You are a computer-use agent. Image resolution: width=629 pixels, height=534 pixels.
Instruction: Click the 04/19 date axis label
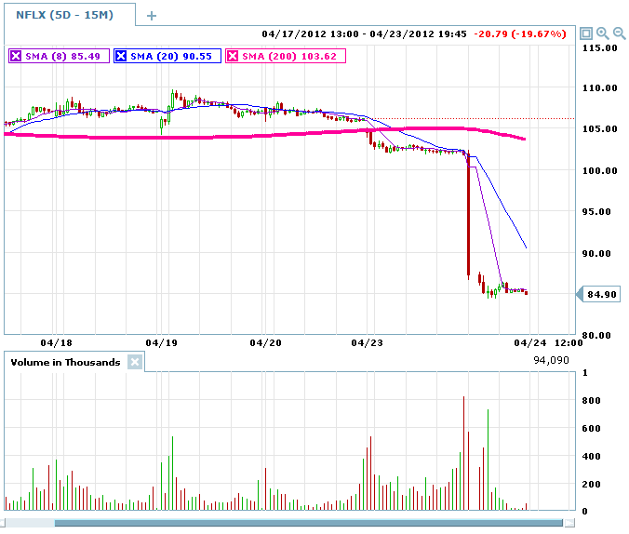click(161, 343)
